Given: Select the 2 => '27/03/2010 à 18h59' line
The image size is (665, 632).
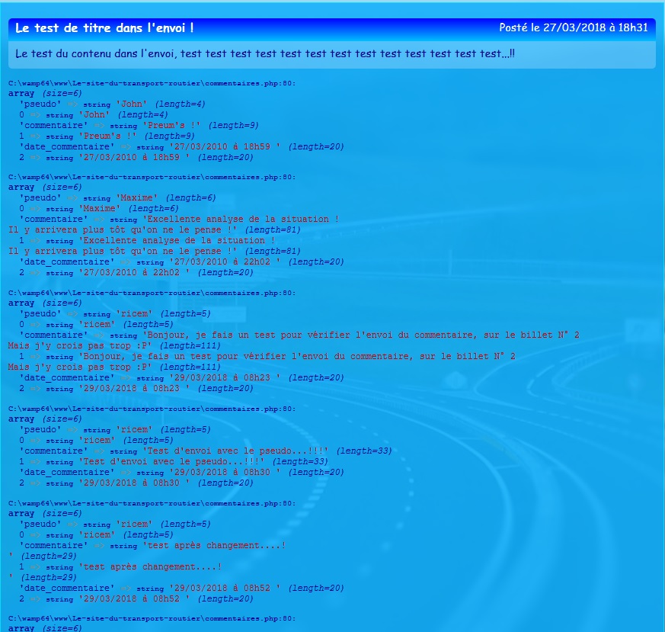Looking at the screenshot, I should 136,157.
